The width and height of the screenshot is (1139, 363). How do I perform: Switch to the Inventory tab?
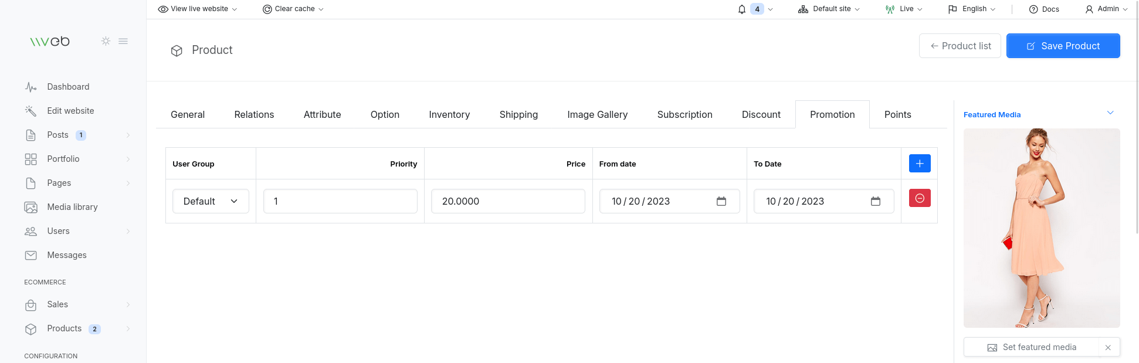pyautogui.click(x=449, y=114)
